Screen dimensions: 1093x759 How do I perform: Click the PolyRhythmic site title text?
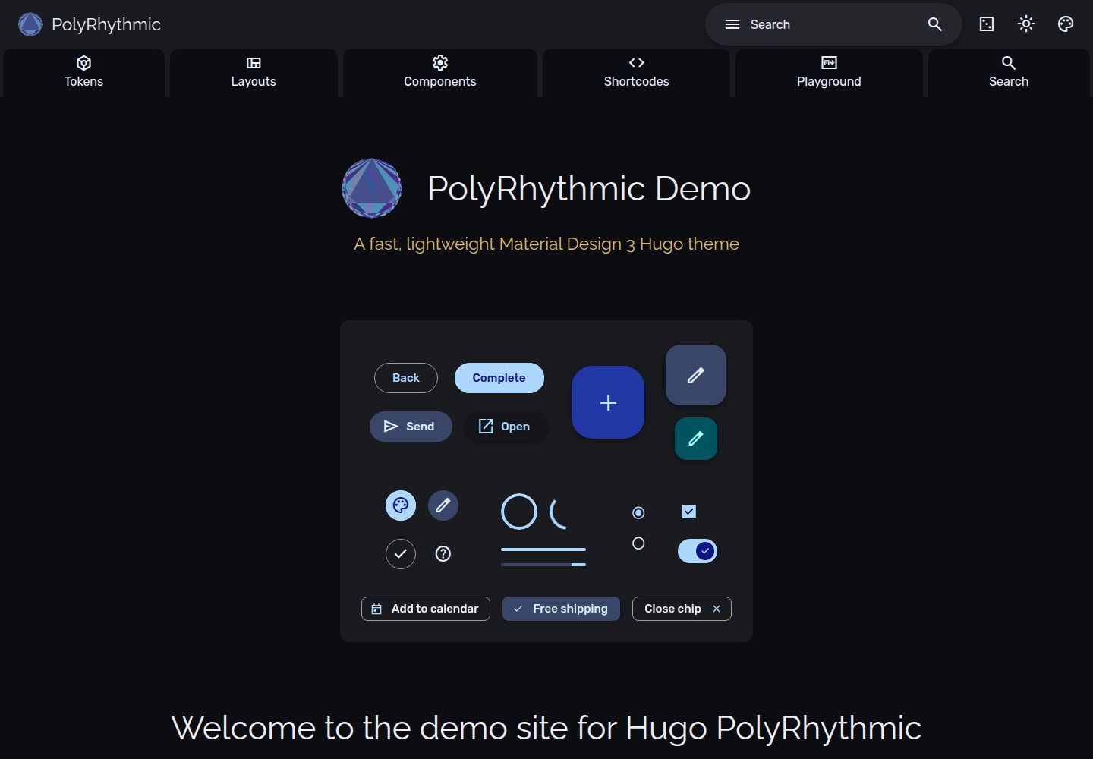pyautogui.click(x=106, y=24)
